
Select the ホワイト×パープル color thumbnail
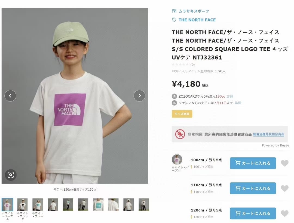point(7,205)
